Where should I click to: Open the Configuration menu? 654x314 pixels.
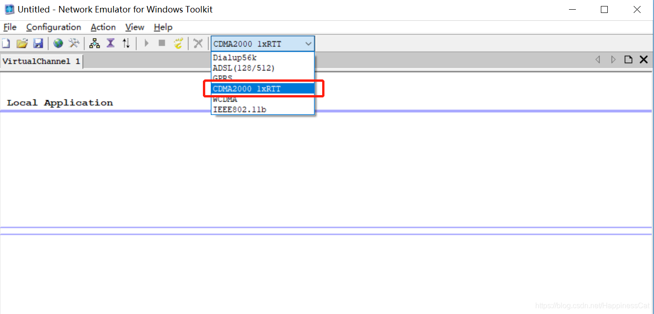[x=53, y=27]
